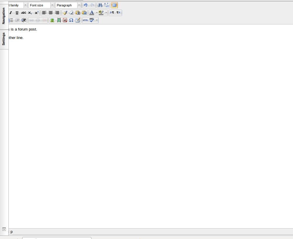Image resolution: width=293 pixels, height=239 pixels.
Task: Open the Font family dropdown
Action: pyautogui.click(x=18, y=5)
